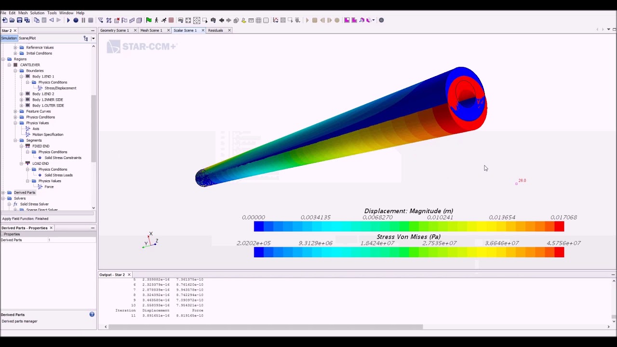
Task: Select the Force node under LOAD END
Action: click(49, 187)
